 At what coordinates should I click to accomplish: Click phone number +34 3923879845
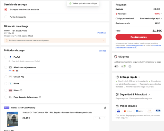click(19, 31)
